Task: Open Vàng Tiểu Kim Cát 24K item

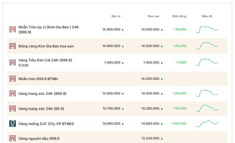Action: click(45, 63)
